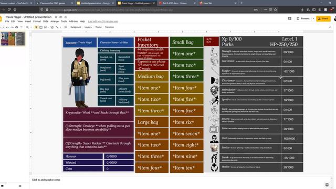Open Present options dropdown arrow

pyautogui.click(x=313, y=19)
